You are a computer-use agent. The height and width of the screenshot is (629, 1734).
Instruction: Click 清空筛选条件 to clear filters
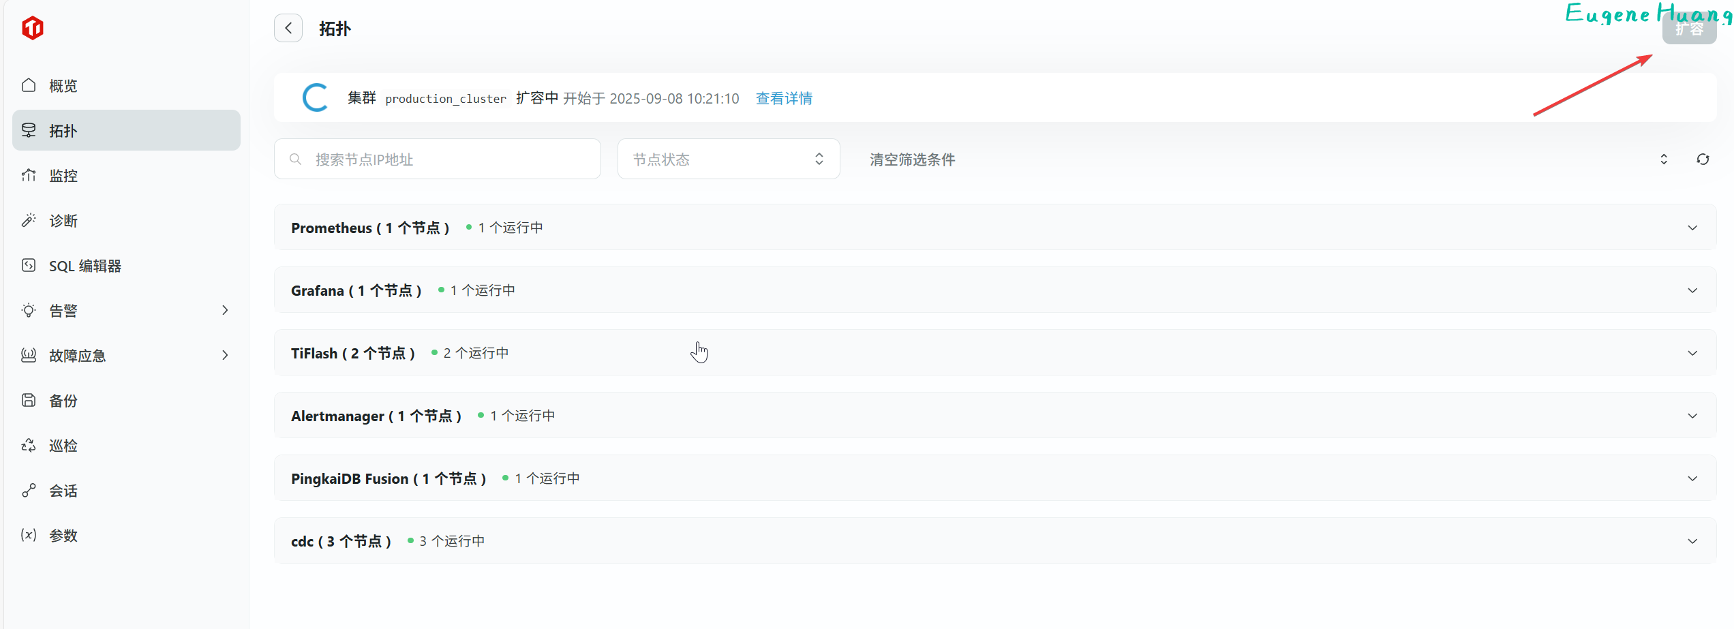tap(912, 159)
